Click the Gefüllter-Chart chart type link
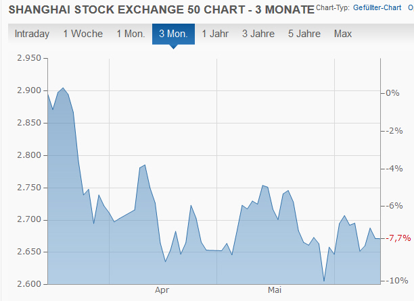Image resolution: width=414 pixels, height=301 pixels. [377, 9]
